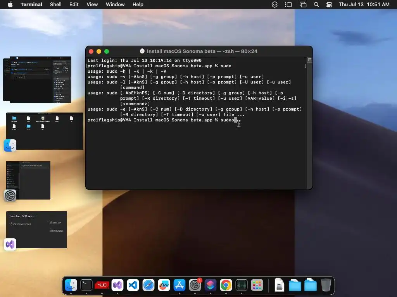Open the Terminal app menu
This screenshot has width=397, height=297.
click(31, 4)
